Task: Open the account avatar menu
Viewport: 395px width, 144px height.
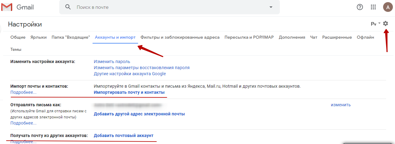Action: 388,7
